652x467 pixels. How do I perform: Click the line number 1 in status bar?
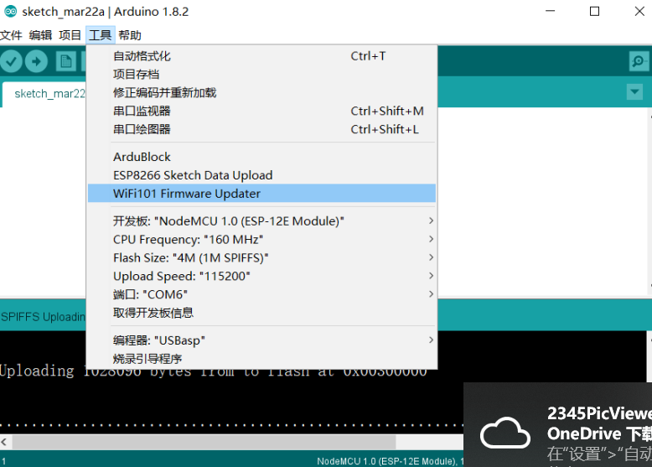click(x=3, y=461)
